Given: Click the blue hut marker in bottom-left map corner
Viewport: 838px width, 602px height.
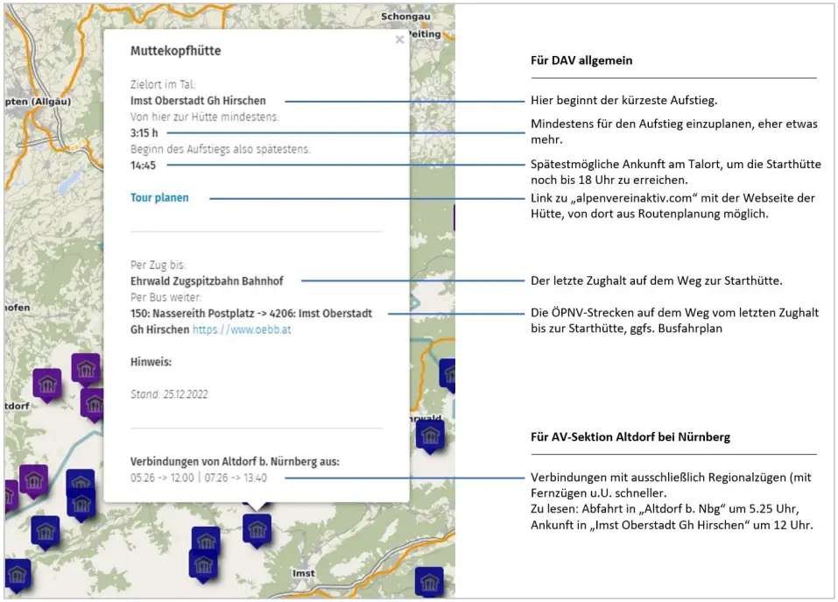Looking at the screenshot, I should click(17, 574).
